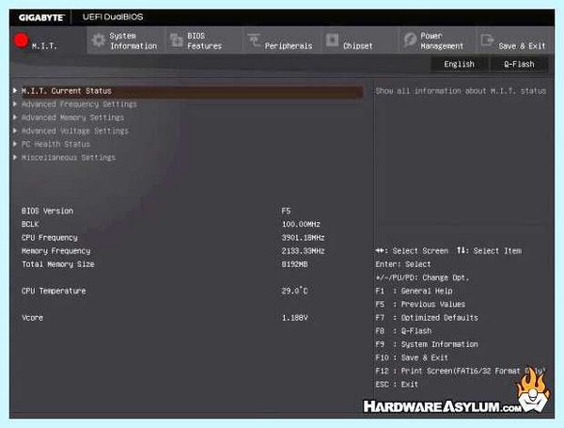Select the Chipset tab
Viewport: 564px width, 428px height.
(x=359, y=40)
